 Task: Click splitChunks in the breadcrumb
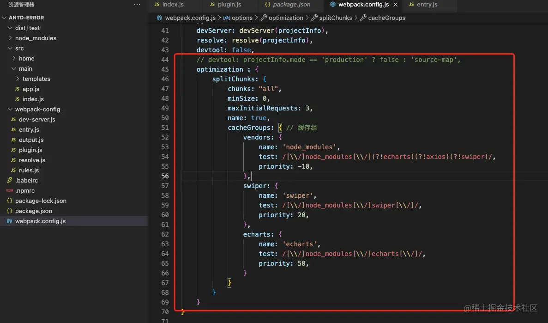336,18
